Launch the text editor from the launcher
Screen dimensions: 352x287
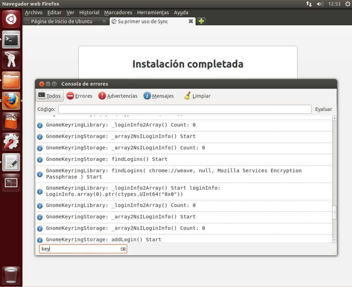(x=11, y=162)
